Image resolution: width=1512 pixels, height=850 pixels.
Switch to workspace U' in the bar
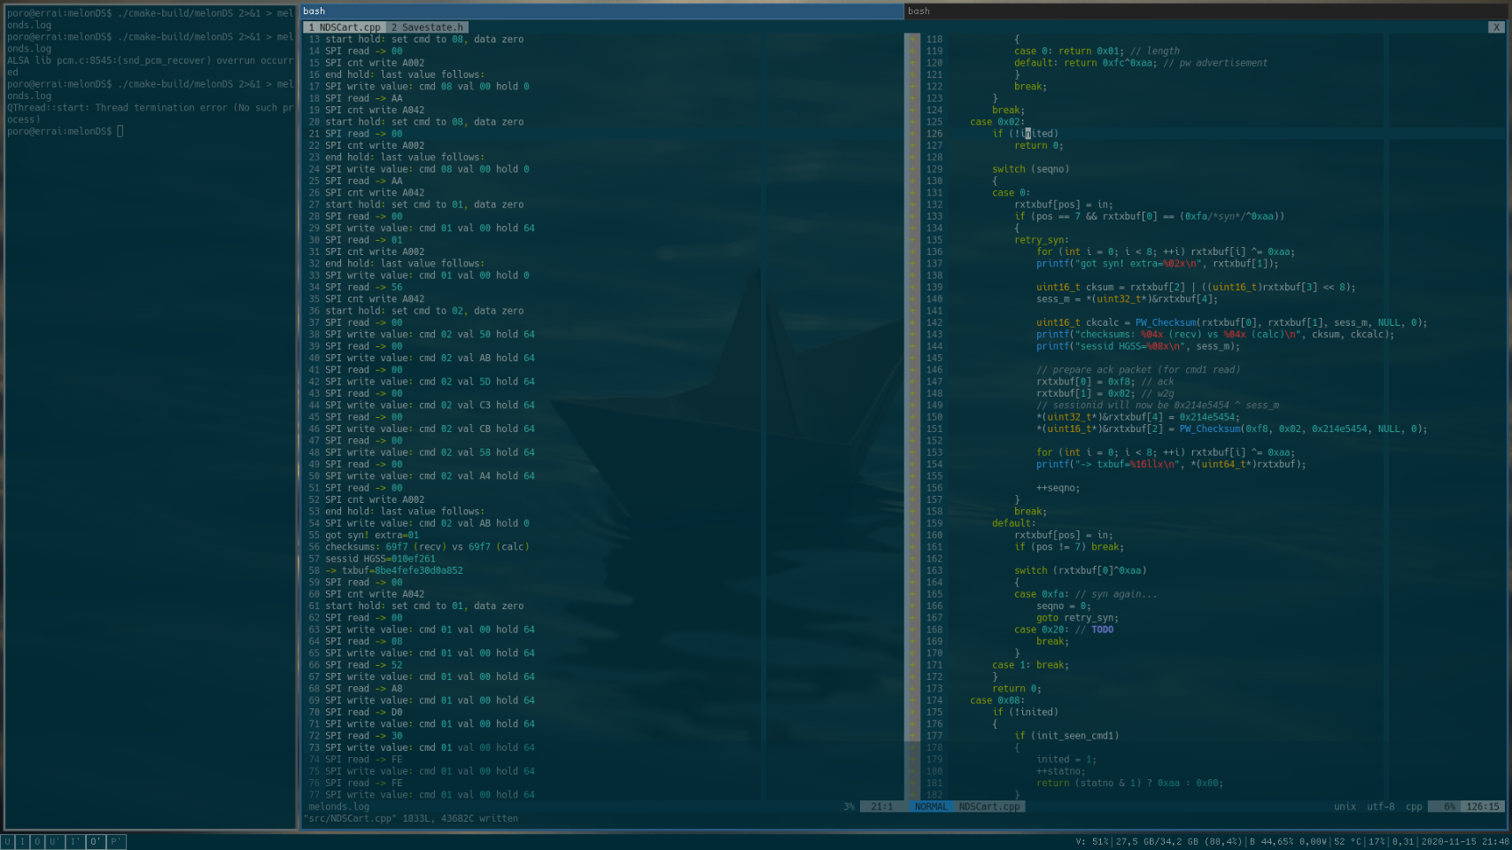[54, 842]
